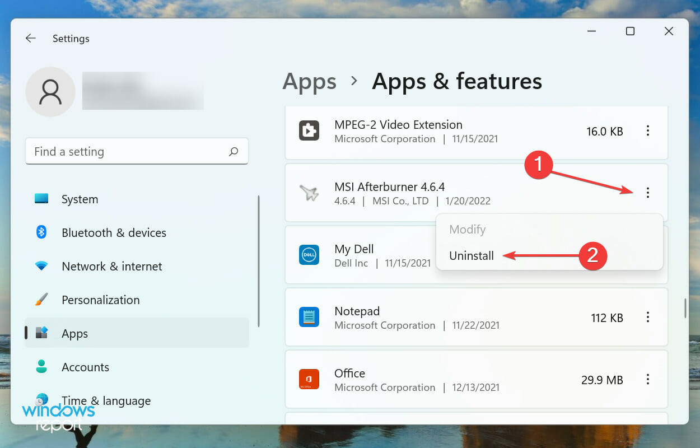Click the 16.0 KB size value
Screen dimensions: 700x448
pos(605,131)
